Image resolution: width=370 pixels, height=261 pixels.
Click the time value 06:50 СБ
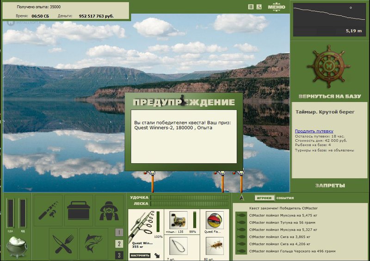40,16
